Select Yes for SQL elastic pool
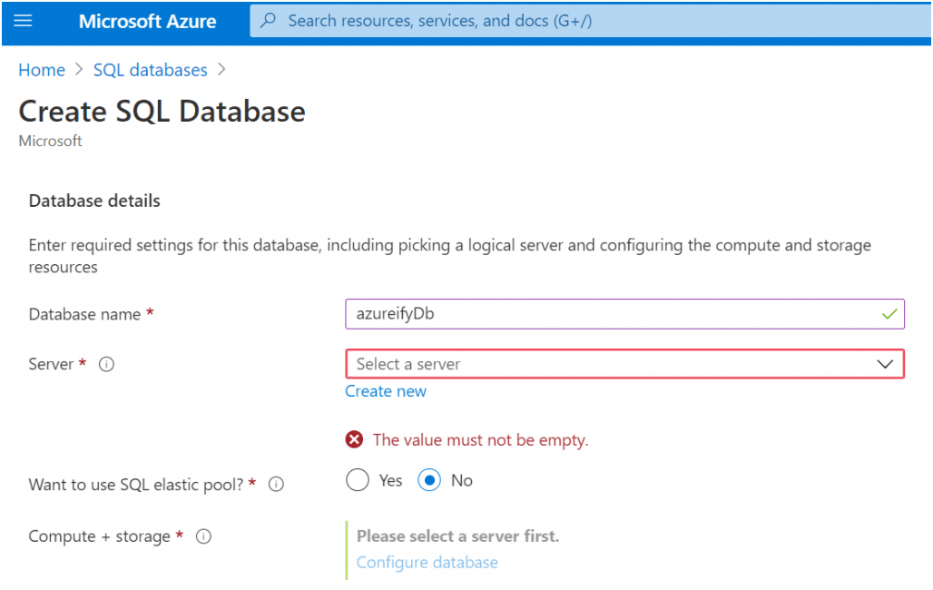Viewport: 933px width, 590px height. tap(358, 480)
